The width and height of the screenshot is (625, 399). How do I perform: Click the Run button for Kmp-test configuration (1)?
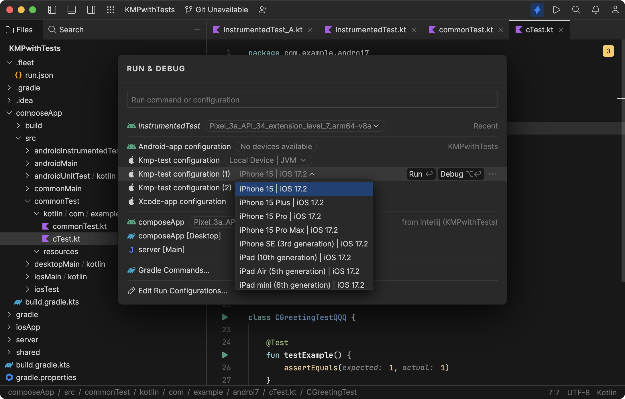420,174
